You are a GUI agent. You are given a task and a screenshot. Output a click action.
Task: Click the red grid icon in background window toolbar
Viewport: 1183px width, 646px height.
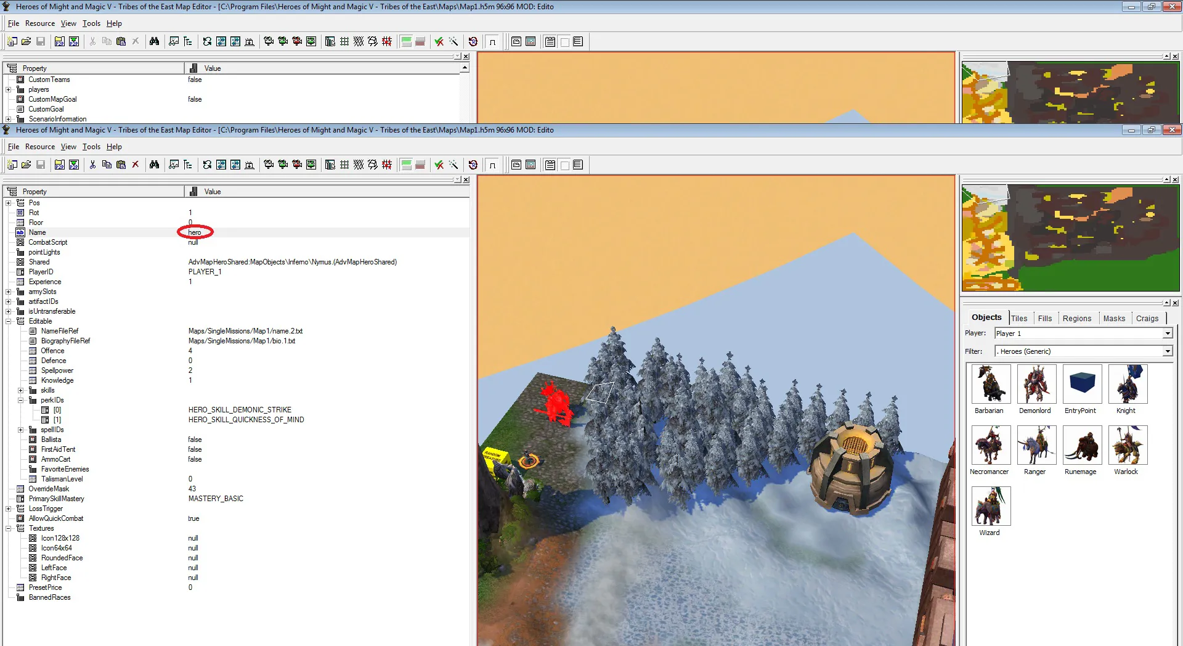pos(387,41)
